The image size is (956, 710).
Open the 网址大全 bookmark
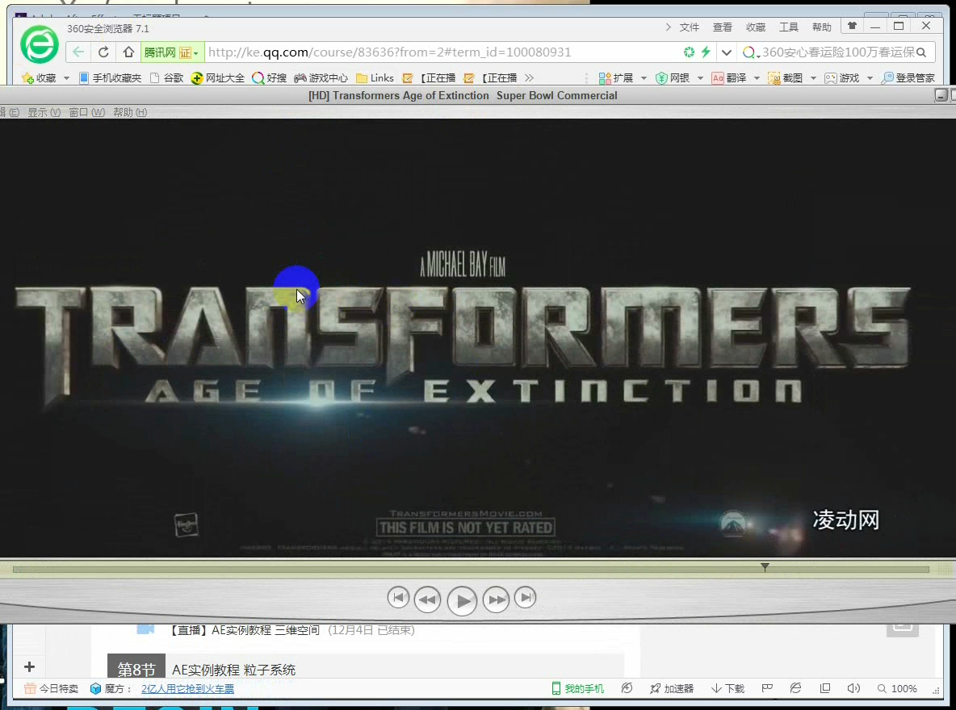[218, 78]
